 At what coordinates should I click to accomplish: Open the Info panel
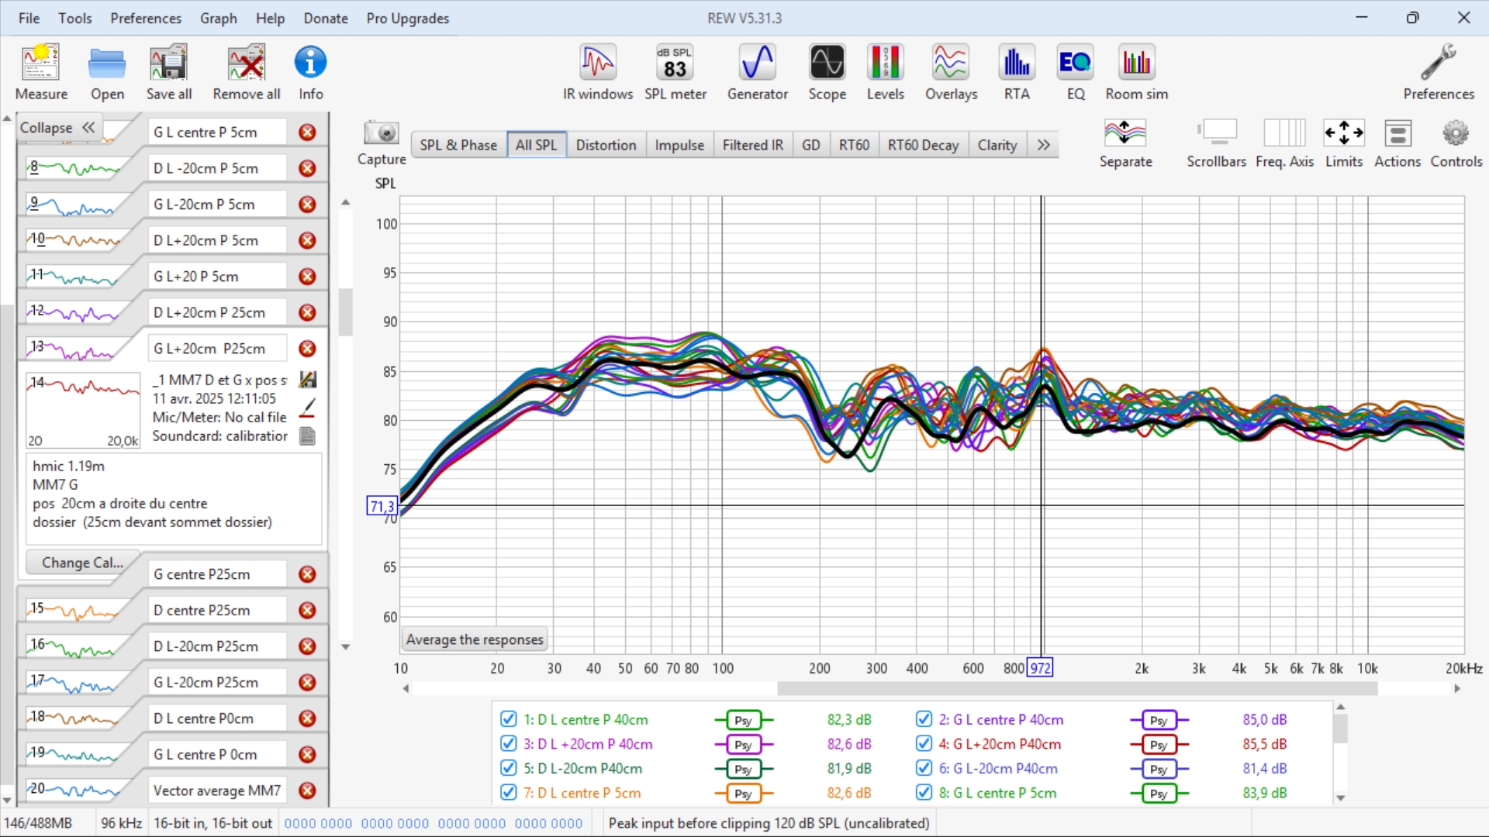[x=310, y=72]
